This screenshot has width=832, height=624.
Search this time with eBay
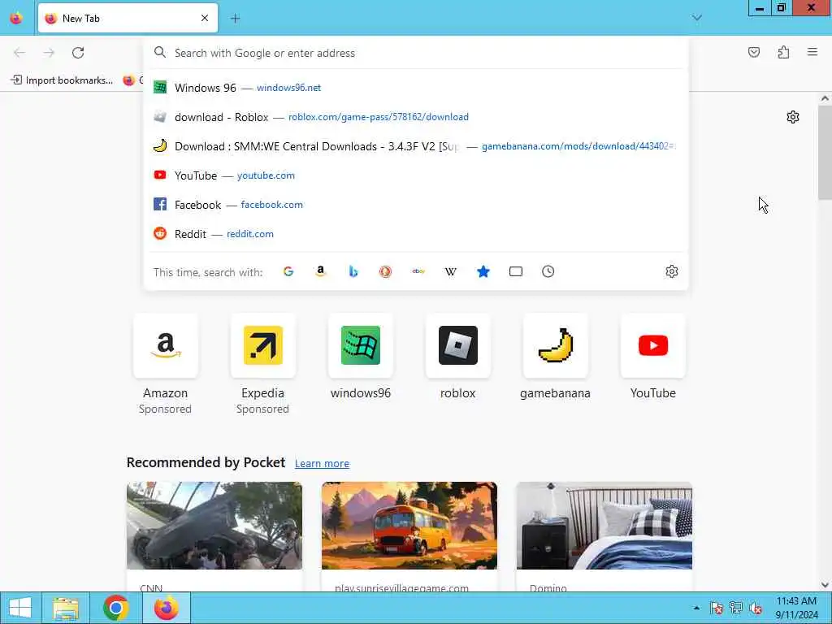pos(418,271)
